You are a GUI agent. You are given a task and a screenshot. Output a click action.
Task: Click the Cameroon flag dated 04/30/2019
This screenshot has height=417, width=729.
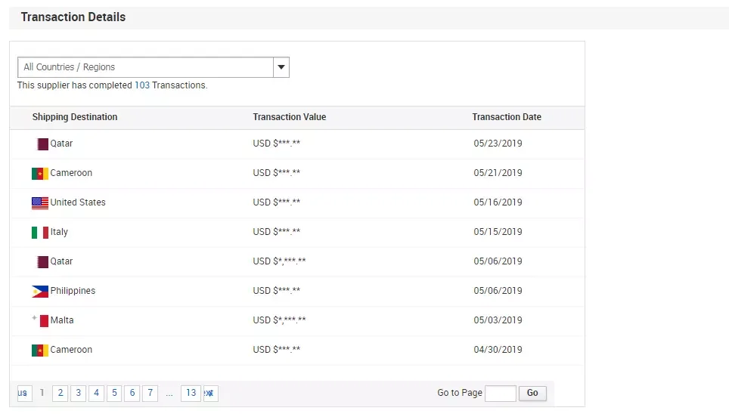tap(40, 351)
